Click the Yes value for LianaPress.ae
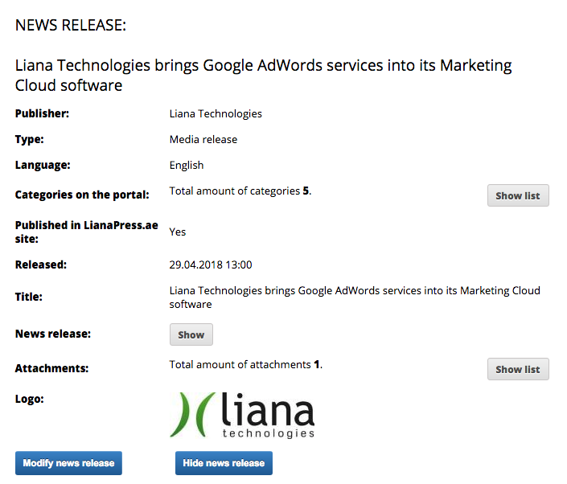This screenshot has width=567, height=484. point(177,232)
